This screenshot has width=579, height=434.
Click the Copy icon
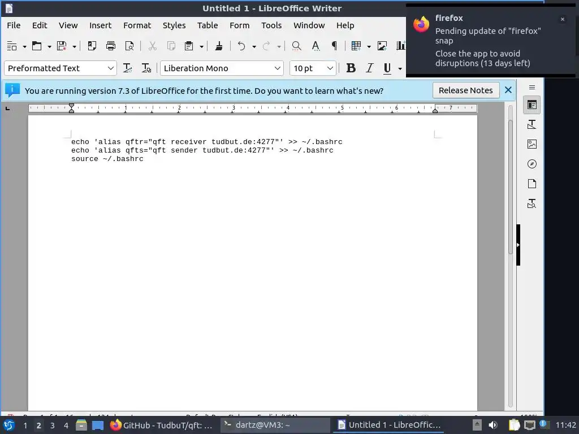click(x=171, y=46)
